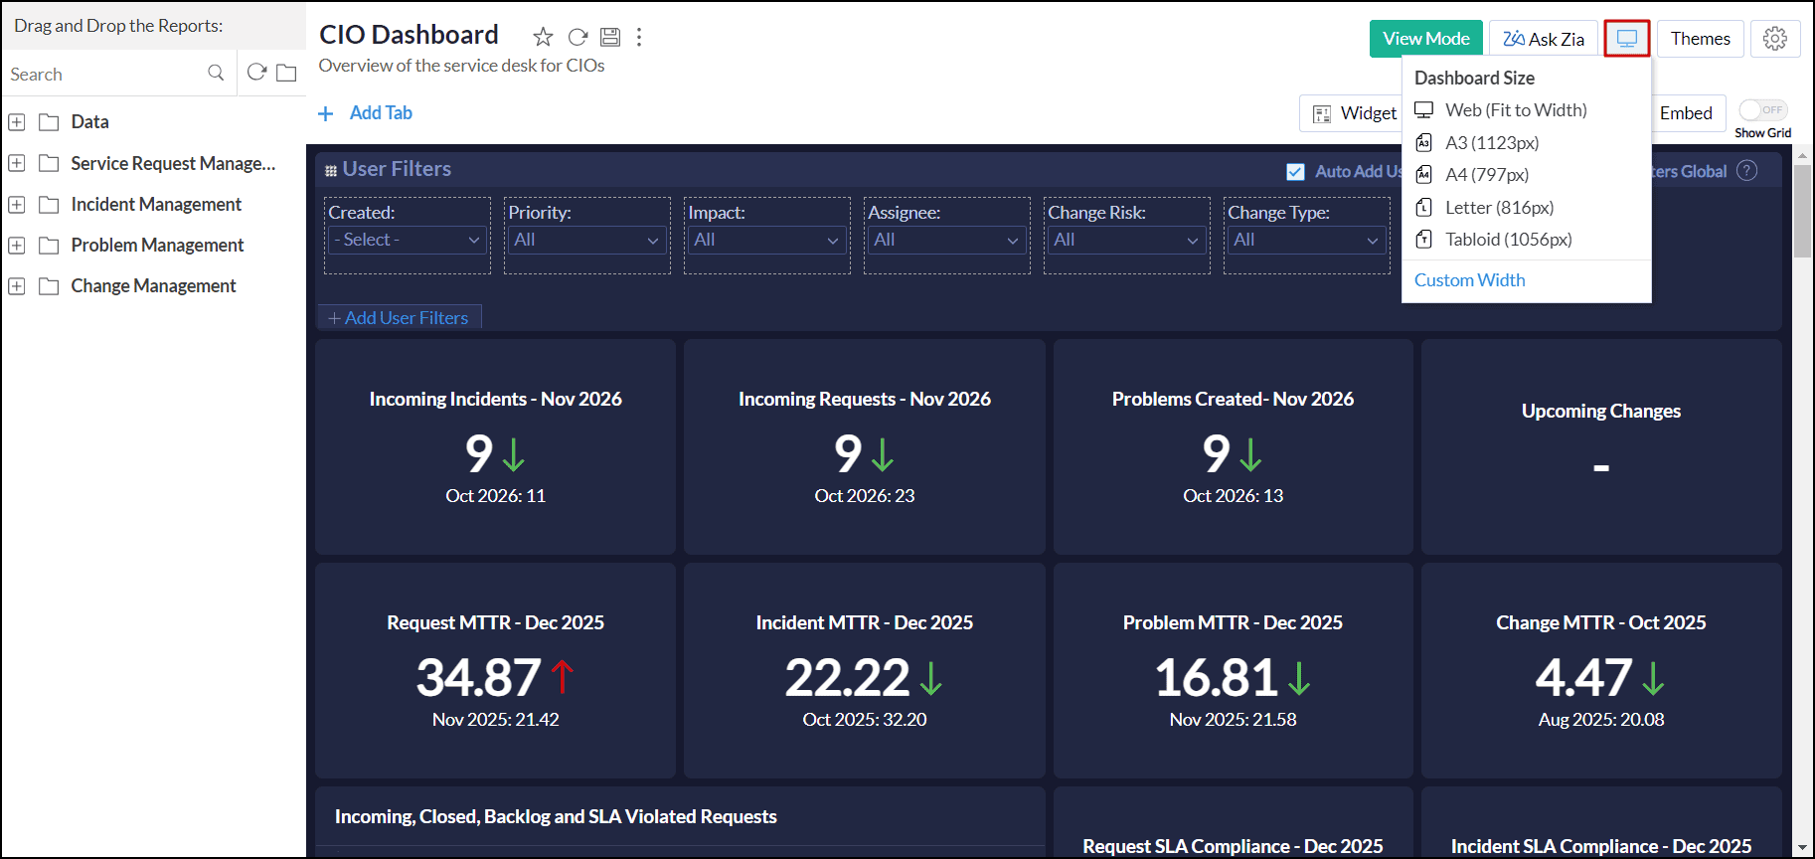
Task: Open the Change Risk filter dropdown
Action: click(x=1125, y=240)
